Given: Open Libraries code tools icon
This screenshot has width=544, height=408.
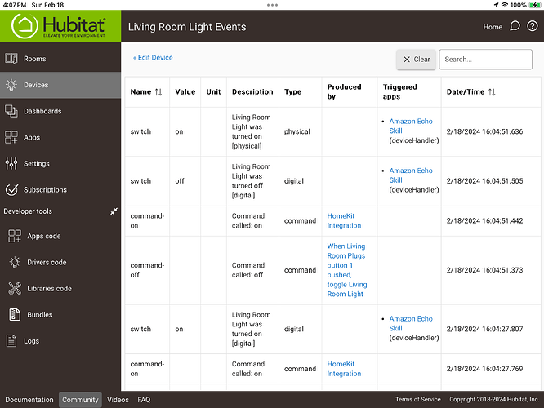Looking at the screenshot, I should pos(15,288).
